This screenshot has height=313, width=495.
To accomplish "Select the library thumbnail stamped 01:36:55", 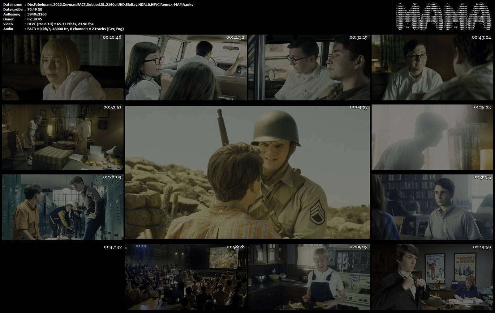I will pos(432,207).
